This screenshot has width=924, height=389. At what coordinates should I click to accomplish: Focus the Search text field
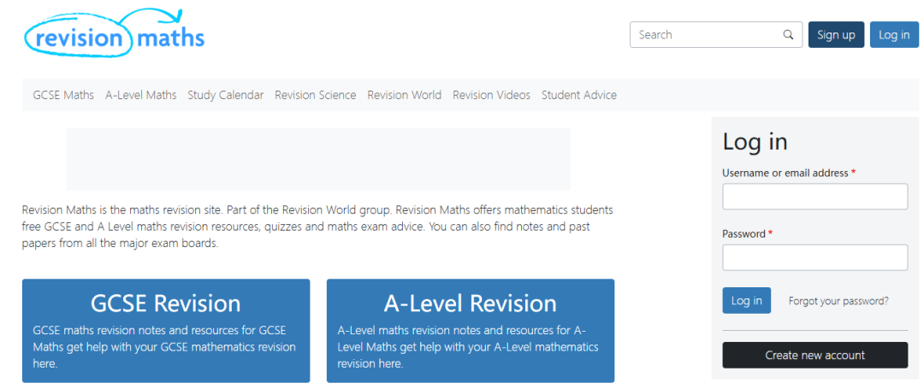pos(707,35)
